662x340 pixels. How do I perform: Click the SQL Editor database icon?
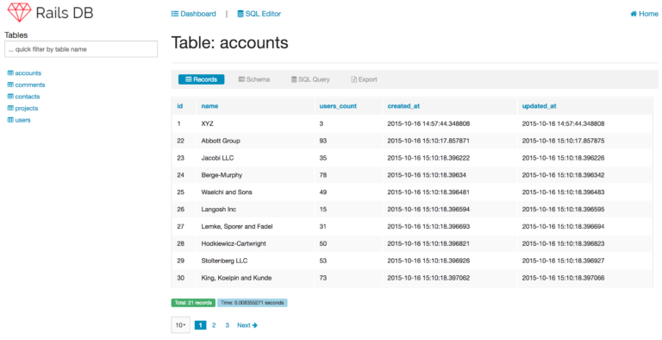(240, 14)
